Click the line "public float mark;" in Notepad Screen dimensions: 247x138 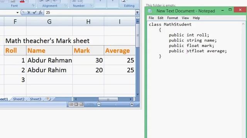click(x=191, y=46)
